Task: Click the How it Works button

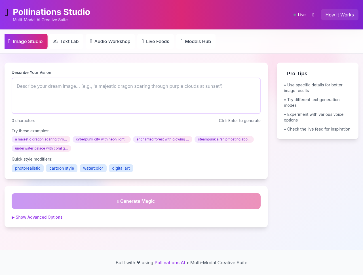Action: coord(339,15)
